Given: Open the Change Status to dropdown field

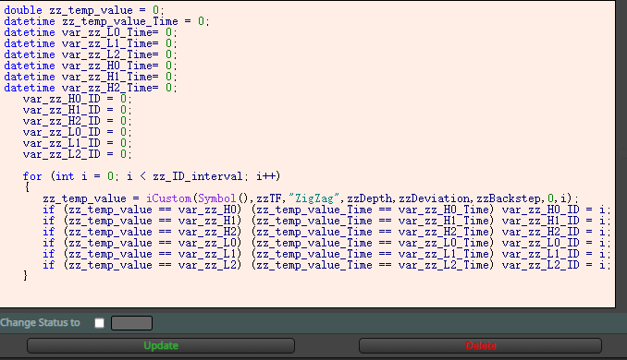Looking at the screenshot, I should coord(131,323).
